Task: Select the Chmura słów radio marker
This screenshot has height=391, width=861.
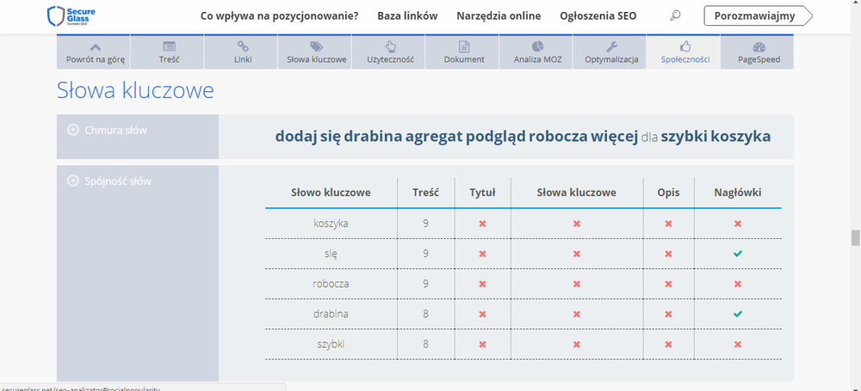Action: pyautogui.click(x=72, y=130)
